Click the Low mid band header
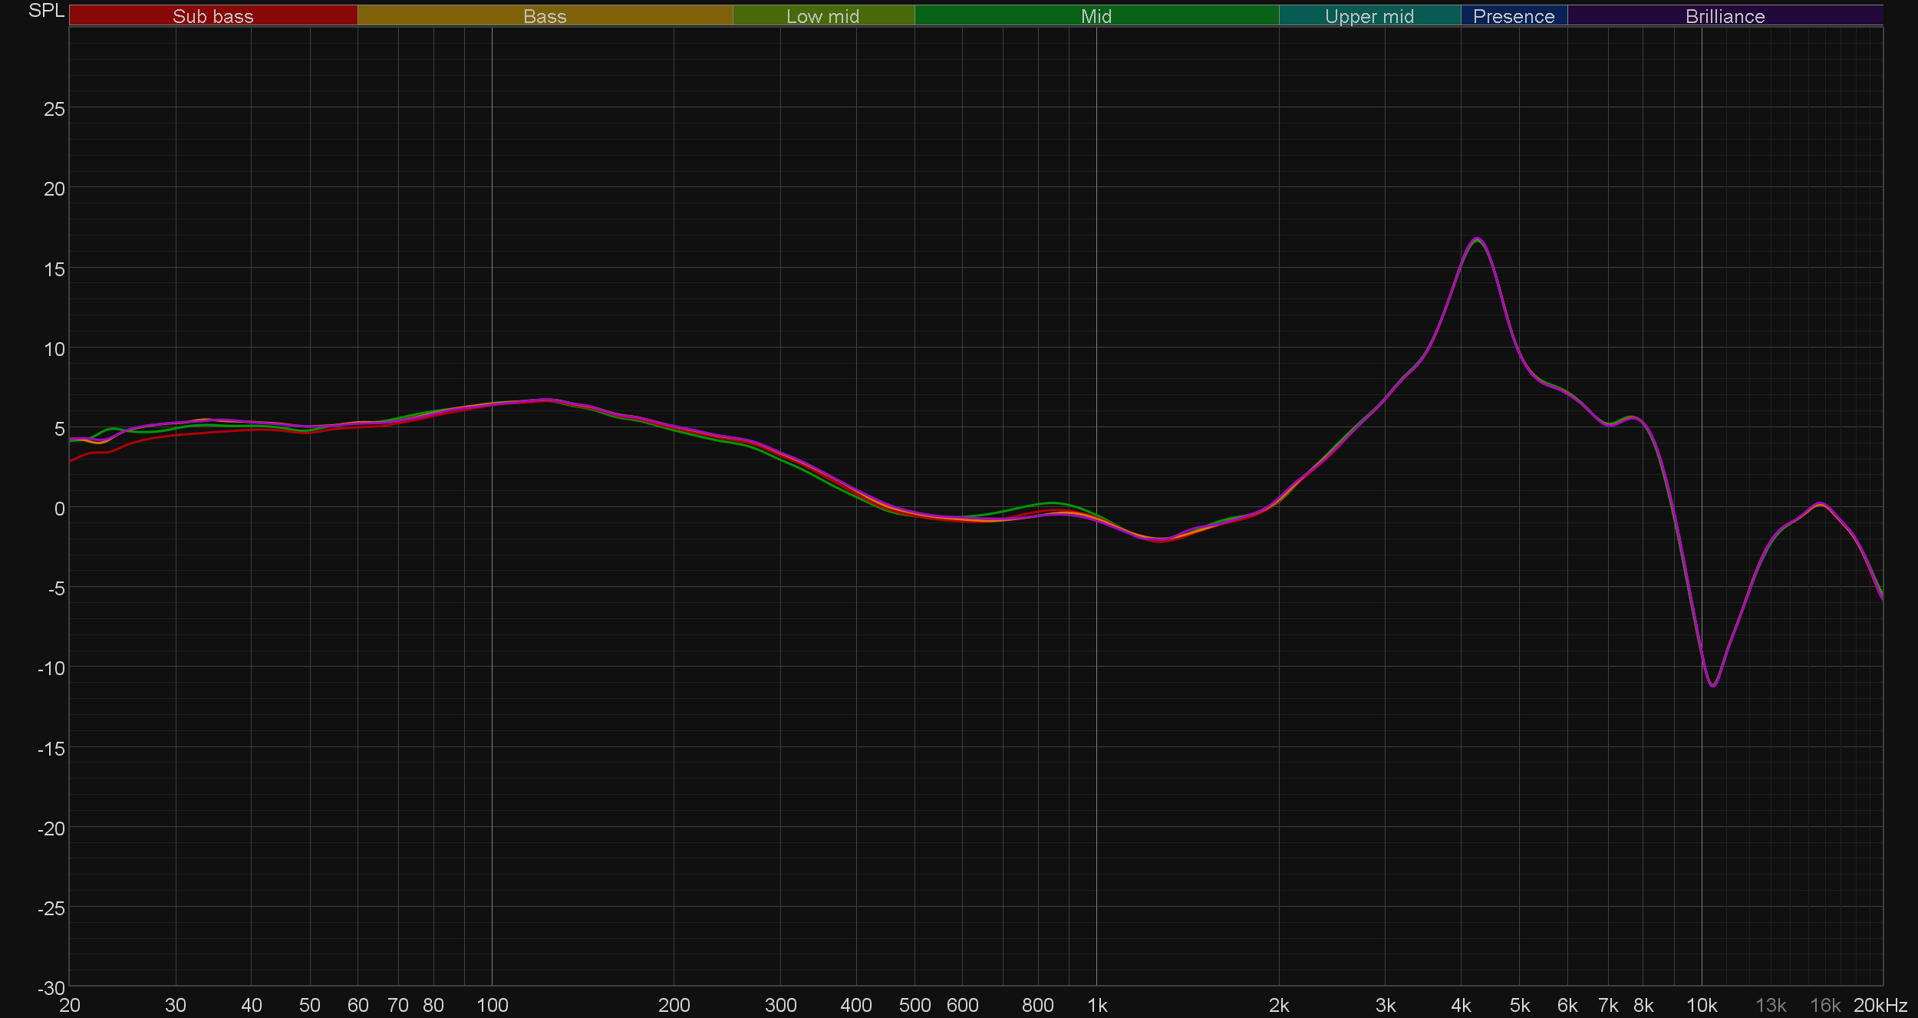The image size is (1918, 1018). [822, 16]
